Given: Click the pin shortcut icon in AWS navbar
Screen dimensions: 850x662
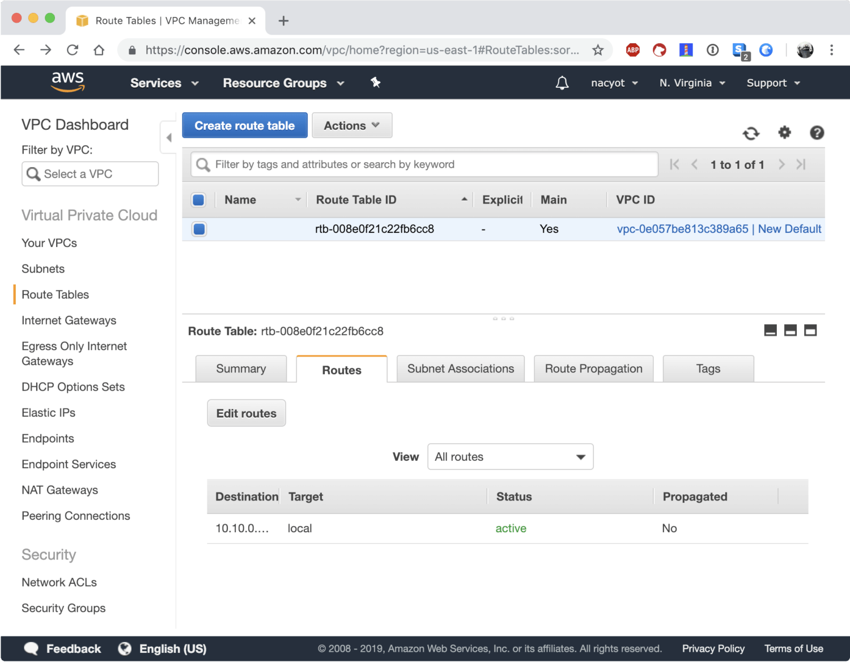Looking at the screenshot, I should 375,83.
